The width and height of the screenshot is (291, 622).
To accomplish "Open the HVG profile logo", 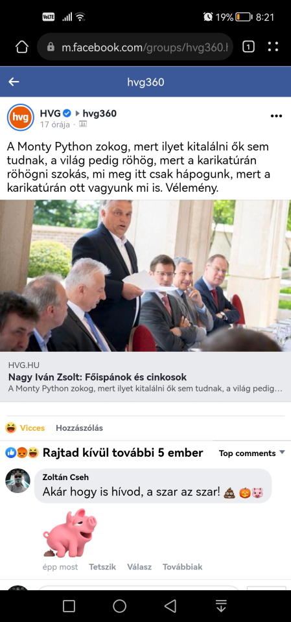I will [x=21, y=117].
